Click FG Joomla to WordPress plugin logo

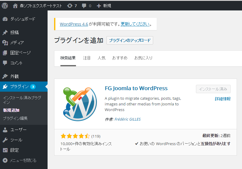(x=80, y=104)
